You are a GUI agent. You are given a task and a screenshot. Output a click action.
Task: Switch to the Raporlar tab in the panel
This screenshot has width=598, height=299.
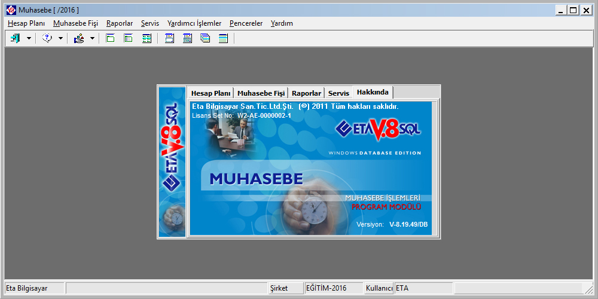pos(307,93)
